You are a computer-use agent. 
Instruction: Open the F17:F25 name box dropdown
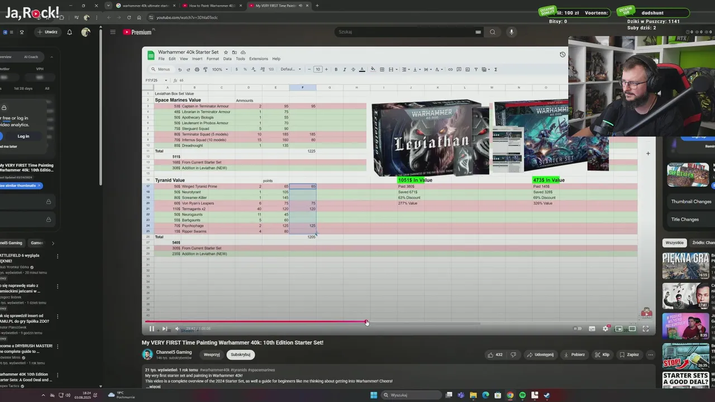click(166, 80)
